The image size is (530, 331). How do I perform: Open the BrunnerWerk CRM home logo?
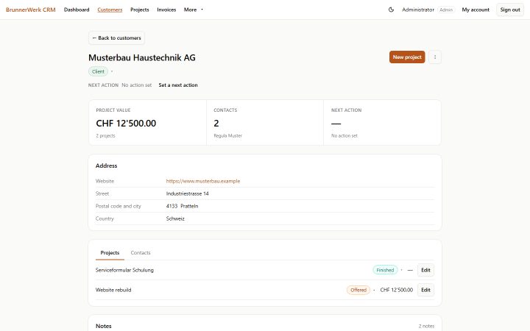click(x=30, y=10)
